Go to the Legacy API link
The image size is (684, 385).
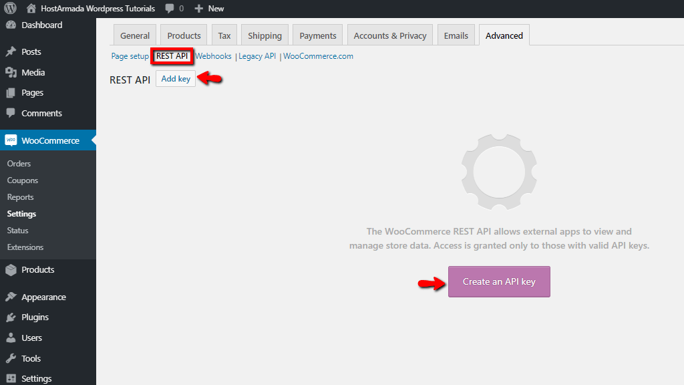[x=257, y=56]
